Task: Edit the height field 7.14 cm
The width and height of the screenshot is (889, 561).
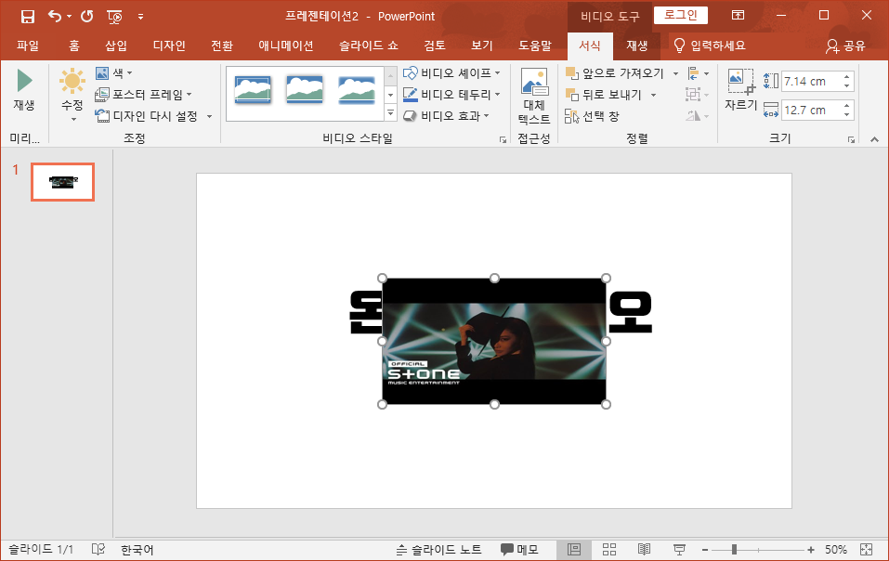Action: [810, 82]
